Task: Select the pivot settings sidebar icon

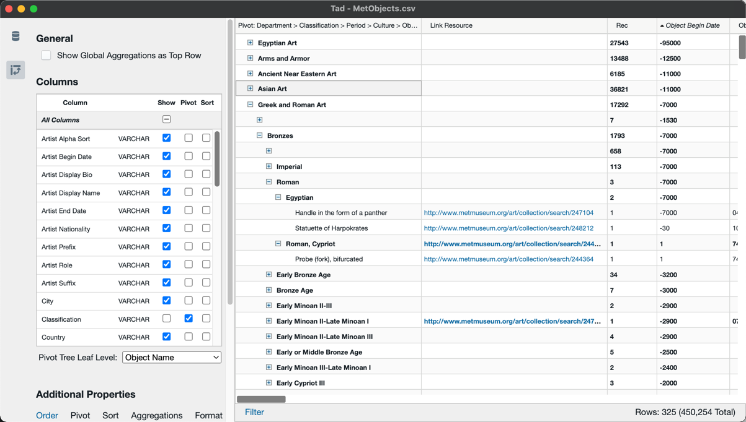Action: tap(15, 70)
